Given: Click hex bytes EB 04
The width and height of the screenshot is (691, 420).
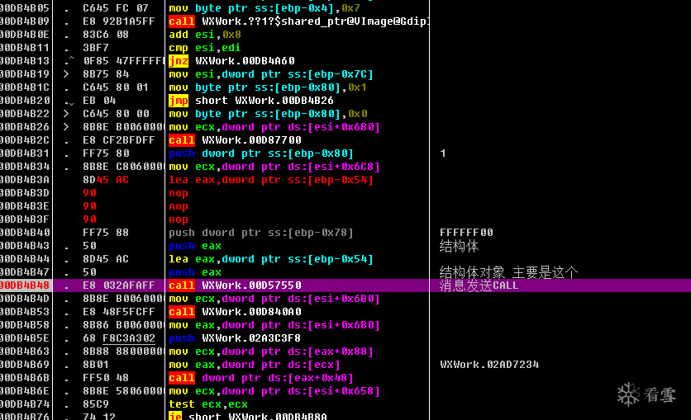Looking at the screenshot, I should tap(99, 101).
